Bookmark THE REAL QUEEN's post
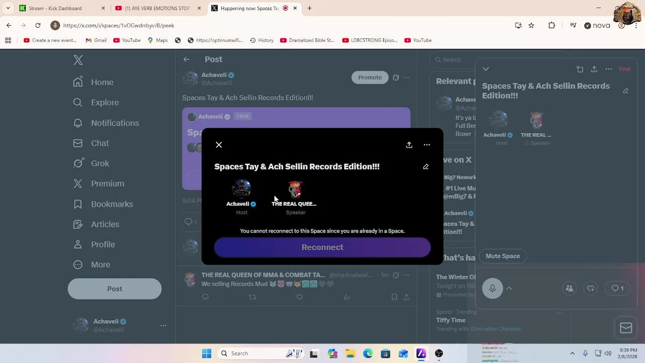This screenshot has height=363, width=645. [394, 297]
